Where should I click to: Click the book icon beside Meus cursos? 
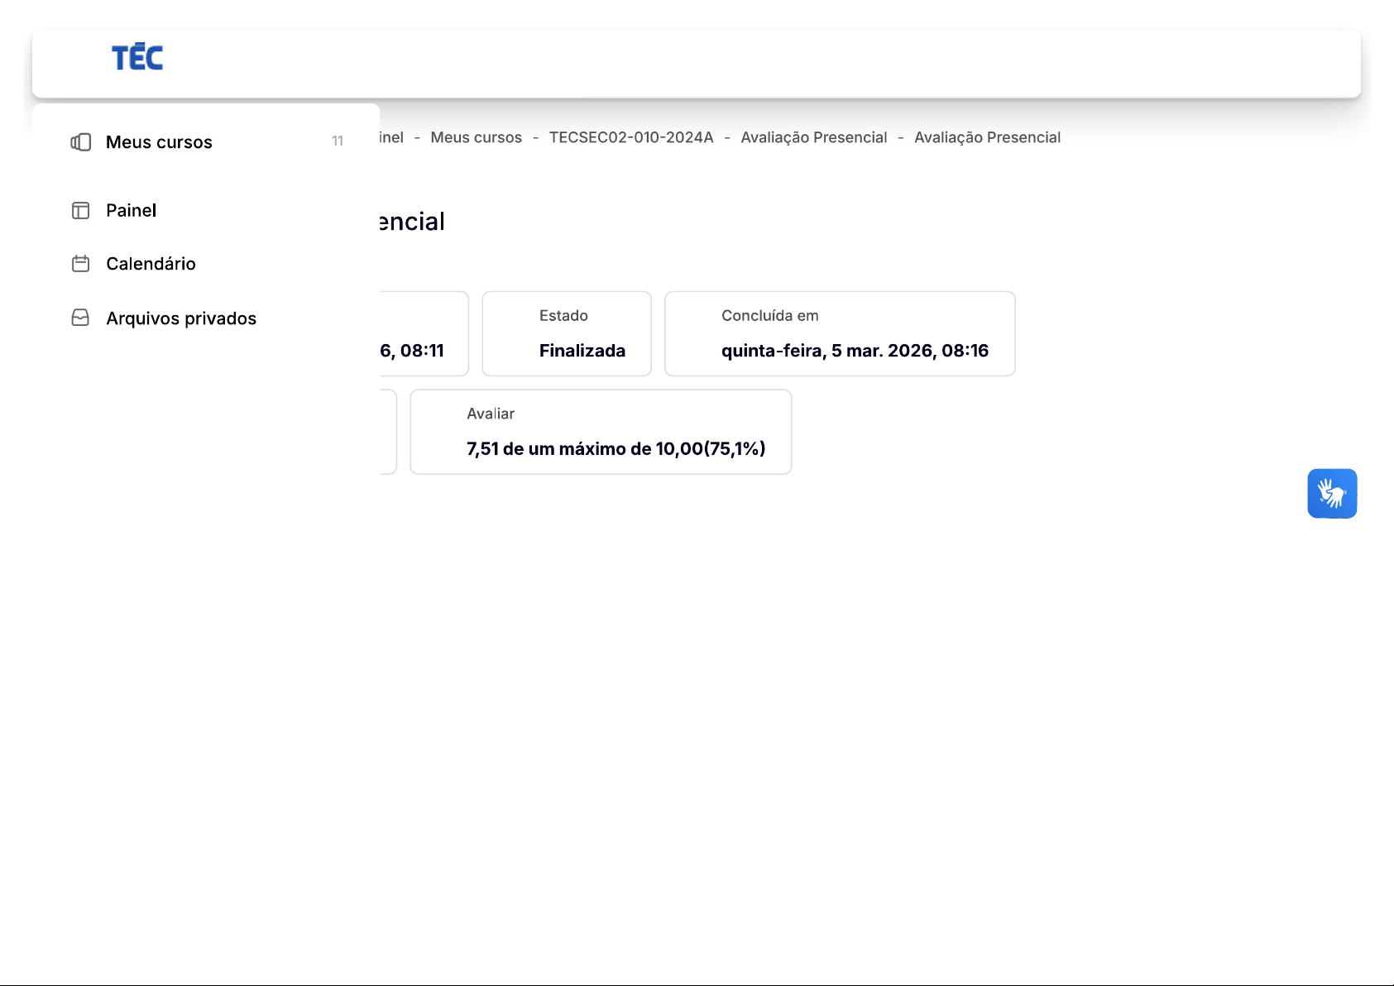[81, 142]
